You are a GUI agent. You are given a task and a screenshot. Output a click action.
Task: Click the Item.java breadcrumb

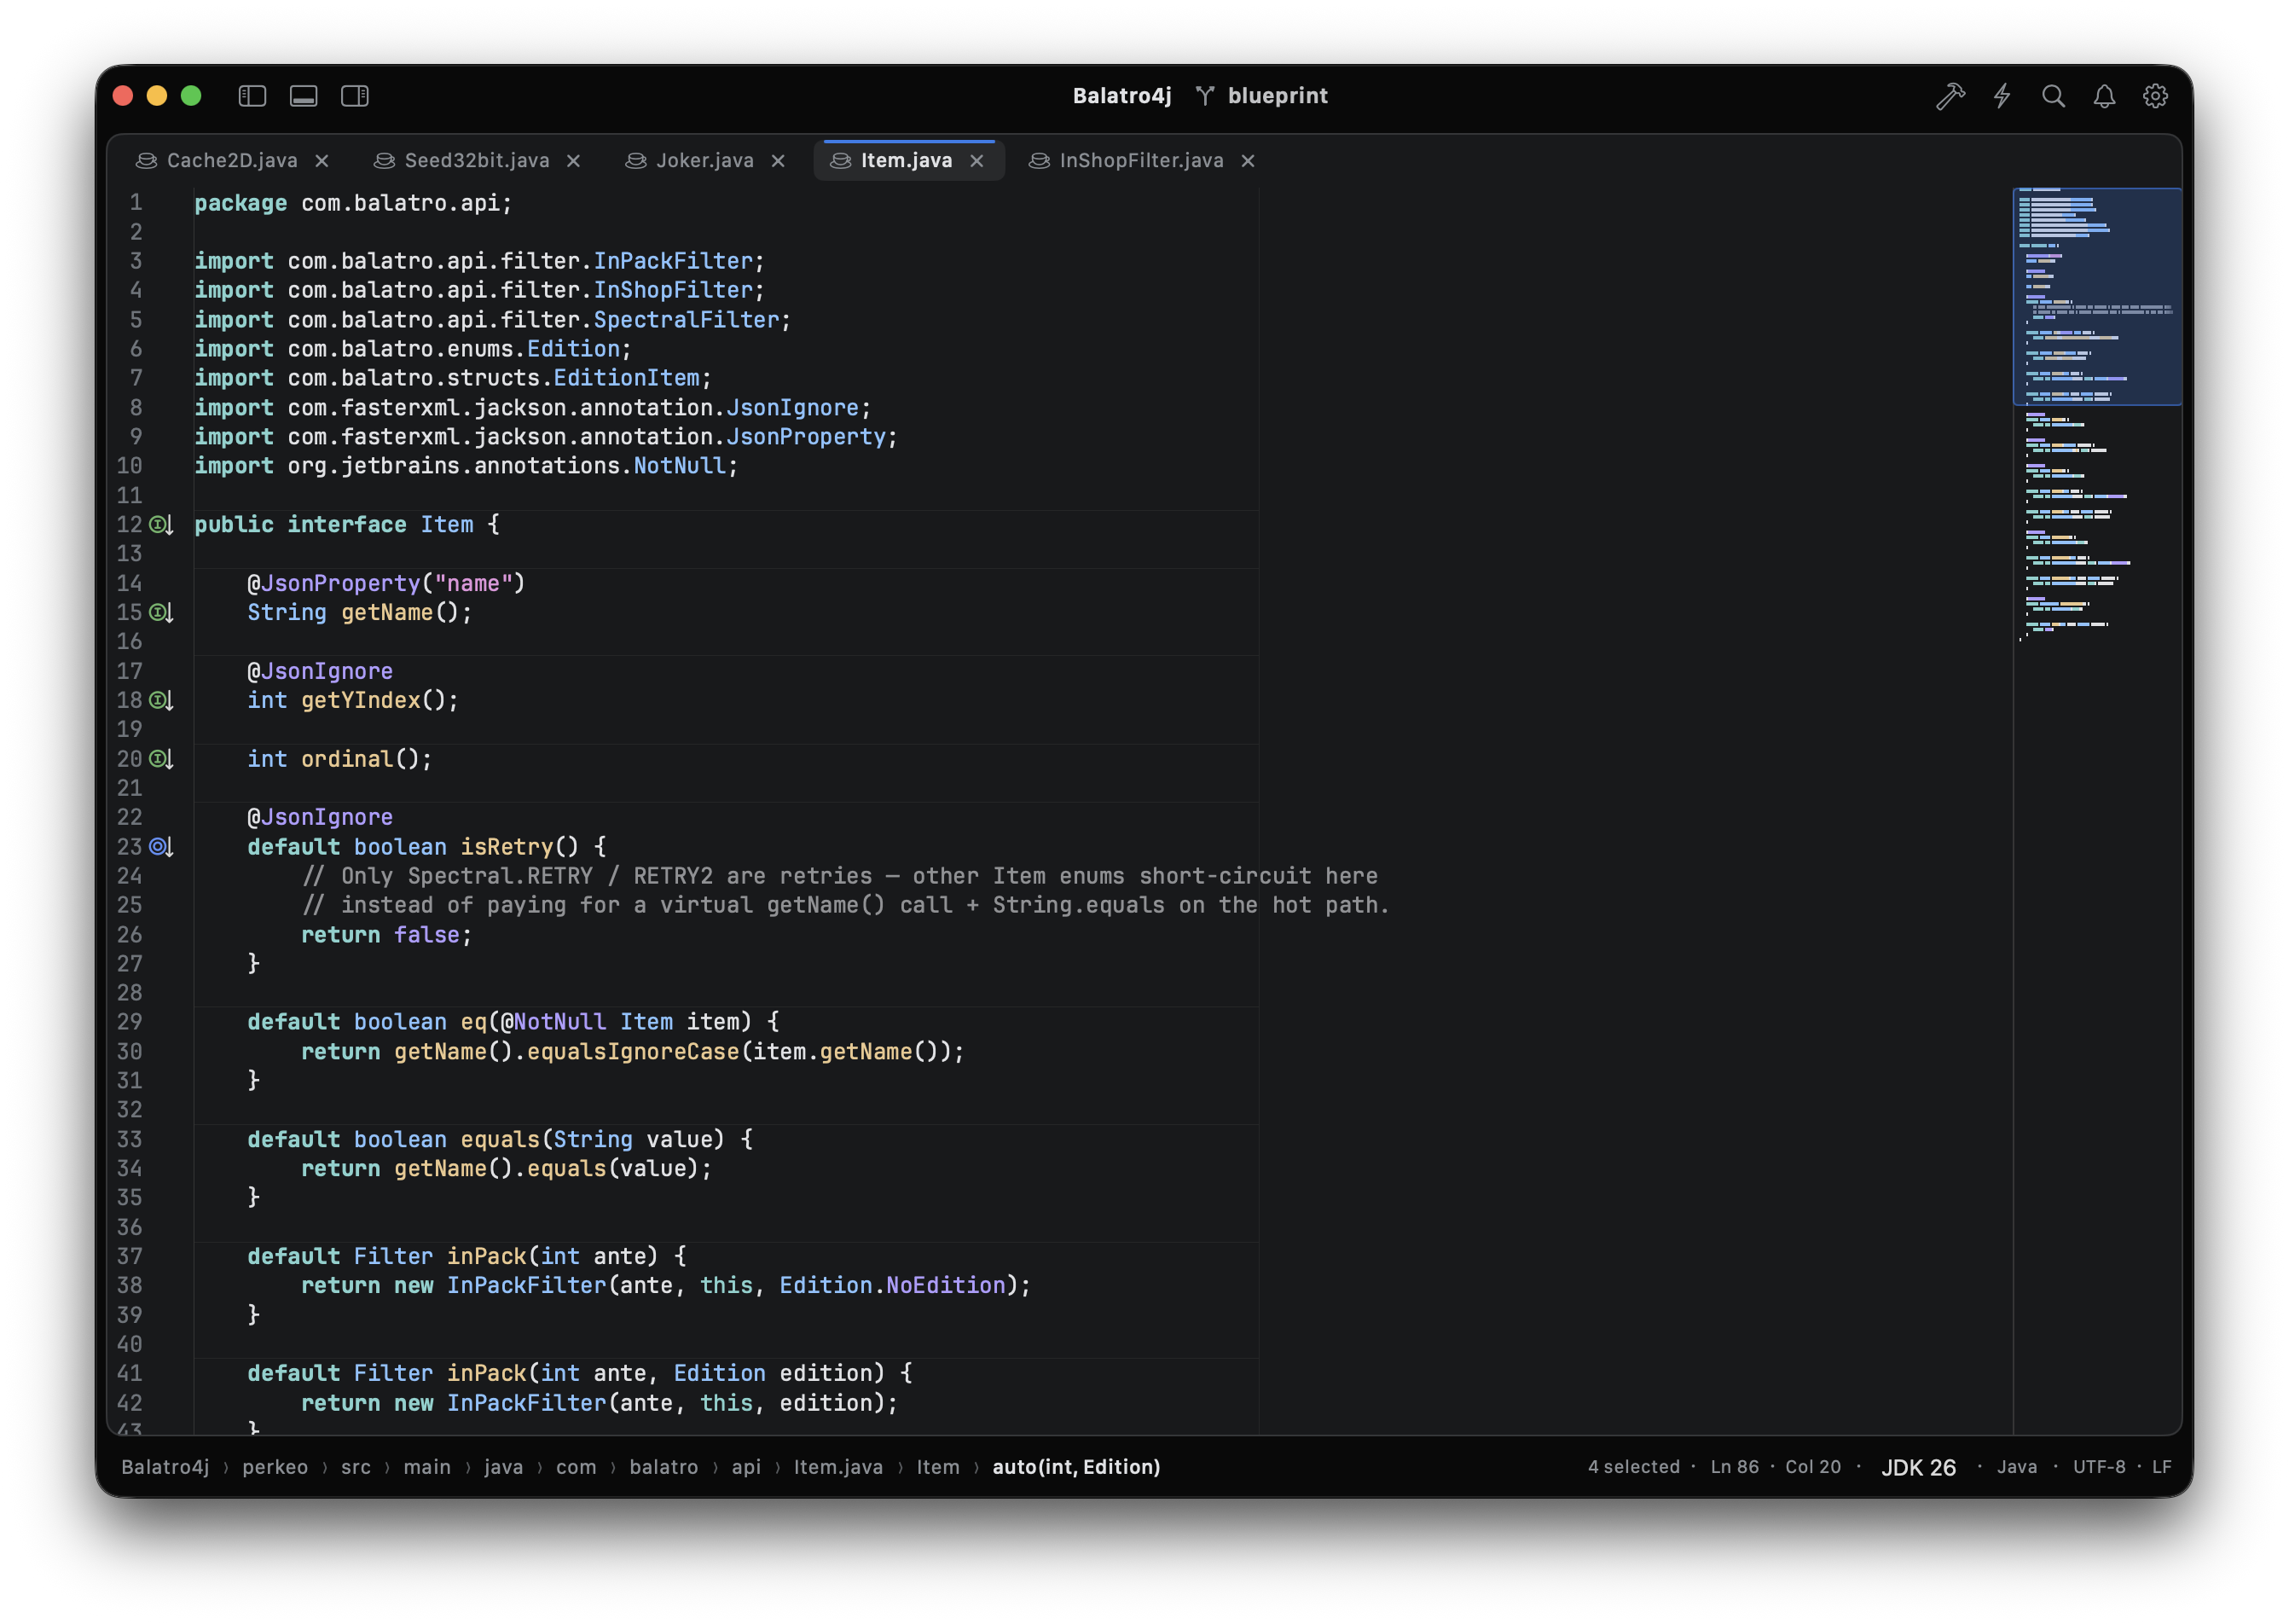pos(838,1467)
